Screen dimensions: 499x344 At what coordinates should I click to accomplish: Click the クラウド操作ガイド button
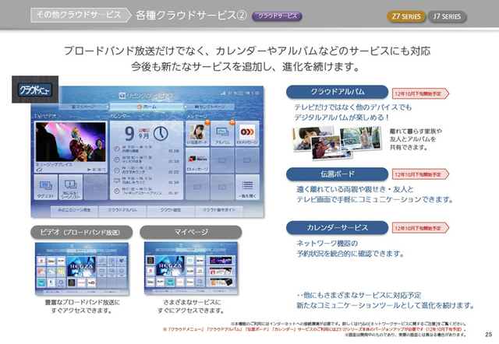coord(219,210)
